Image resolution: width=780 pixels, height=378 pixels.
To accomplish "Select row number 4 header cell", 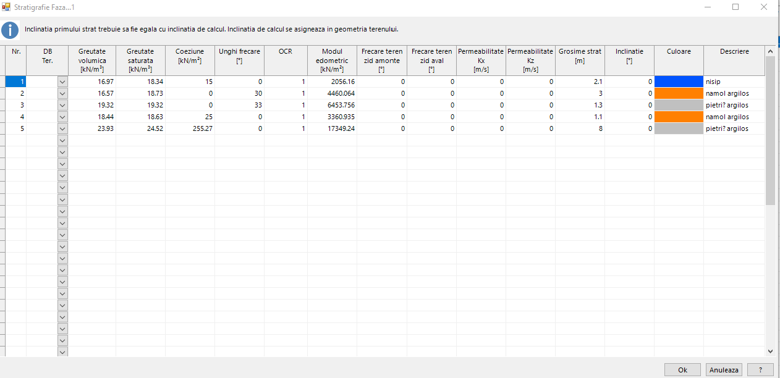I will tap(16, 117).
